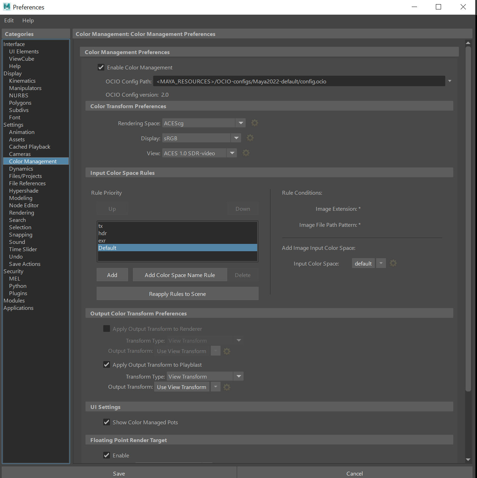The image size is (477, 478).
Task: Open the Edit menu
Action: pos(9,20)
